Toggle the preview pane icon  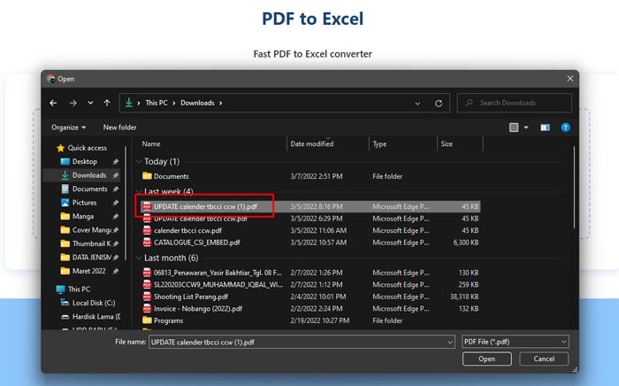tap(546, 127)
